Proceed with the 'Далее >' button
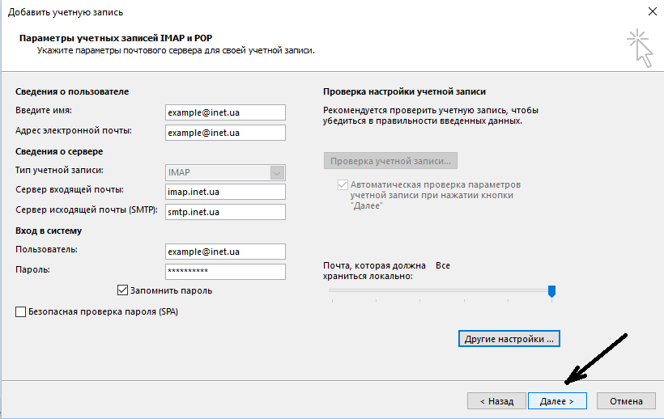The image size is (664, 419). pos(556,400)
